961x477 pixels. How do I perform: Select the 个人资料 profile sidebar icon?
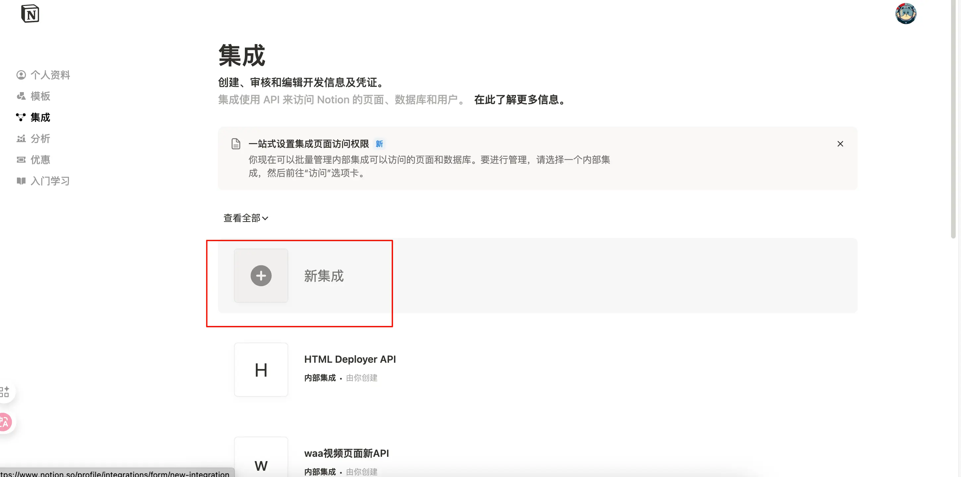click(21, 75)
